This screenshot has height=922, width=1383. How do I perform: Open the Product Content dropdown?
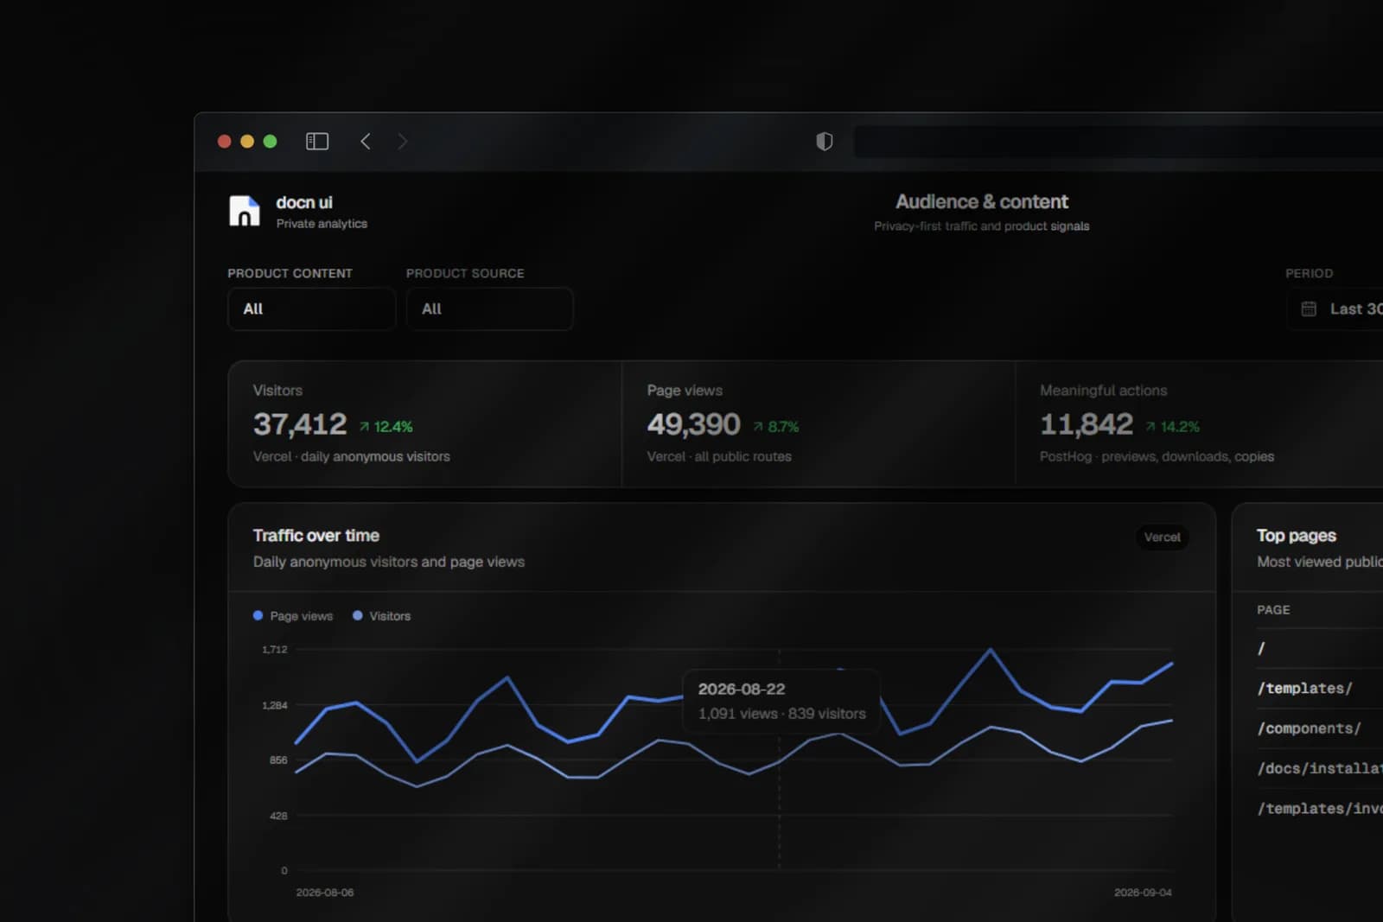click(311, 308)
